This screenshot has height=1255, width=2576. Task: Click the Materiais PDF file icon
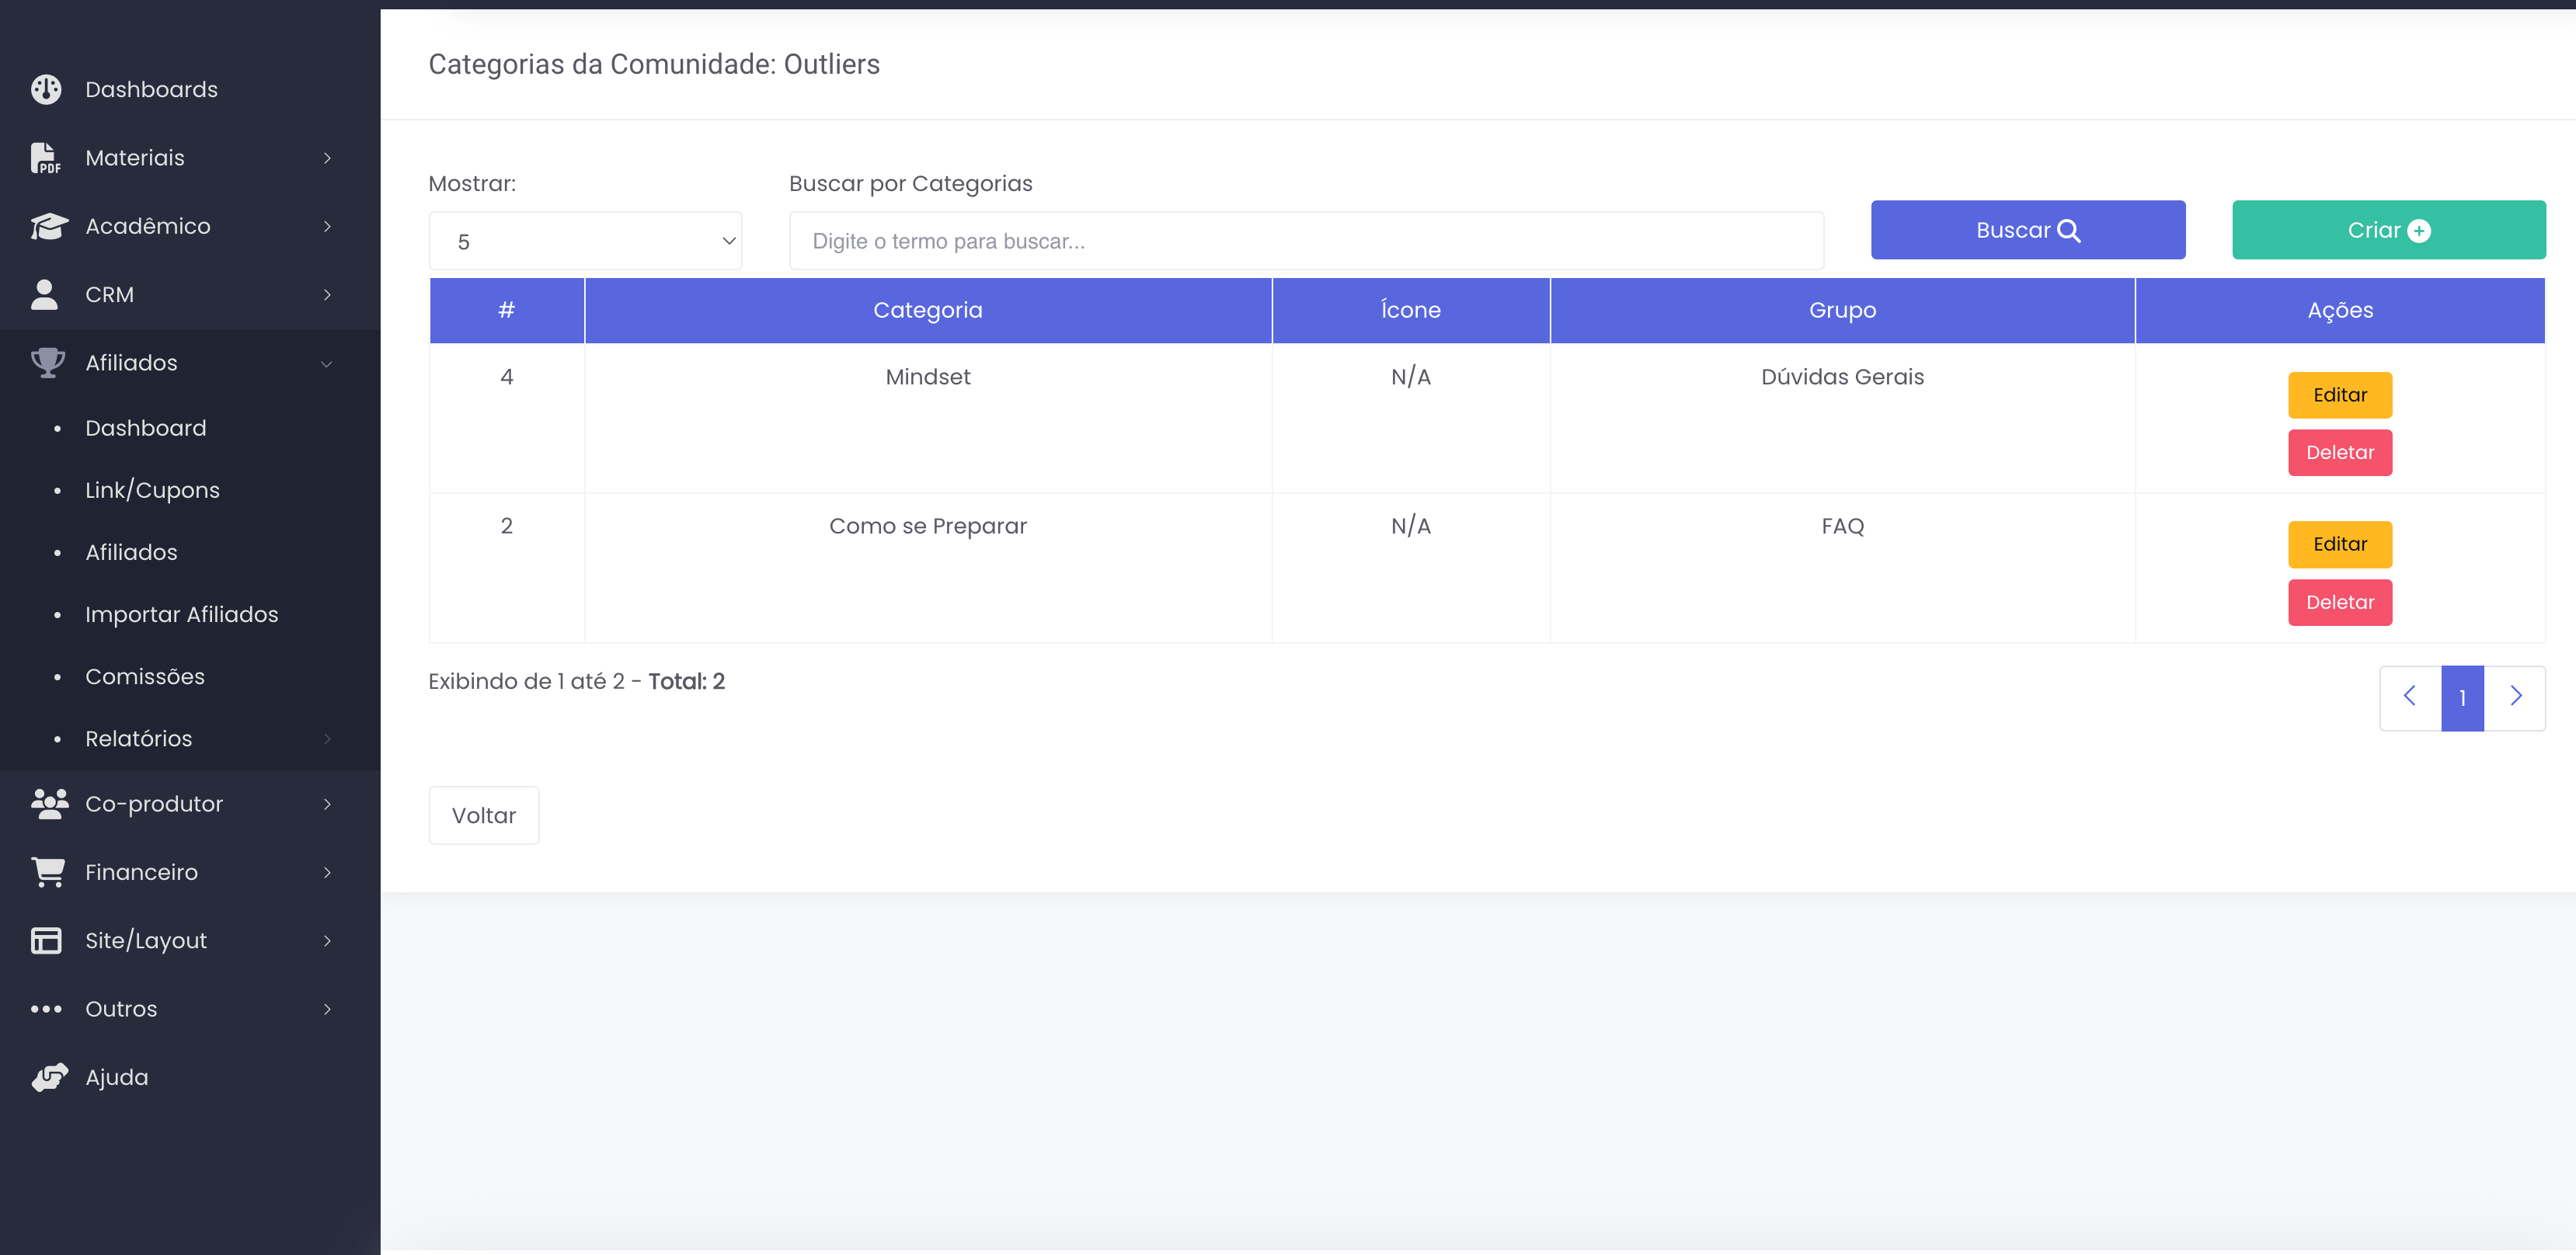46,158
